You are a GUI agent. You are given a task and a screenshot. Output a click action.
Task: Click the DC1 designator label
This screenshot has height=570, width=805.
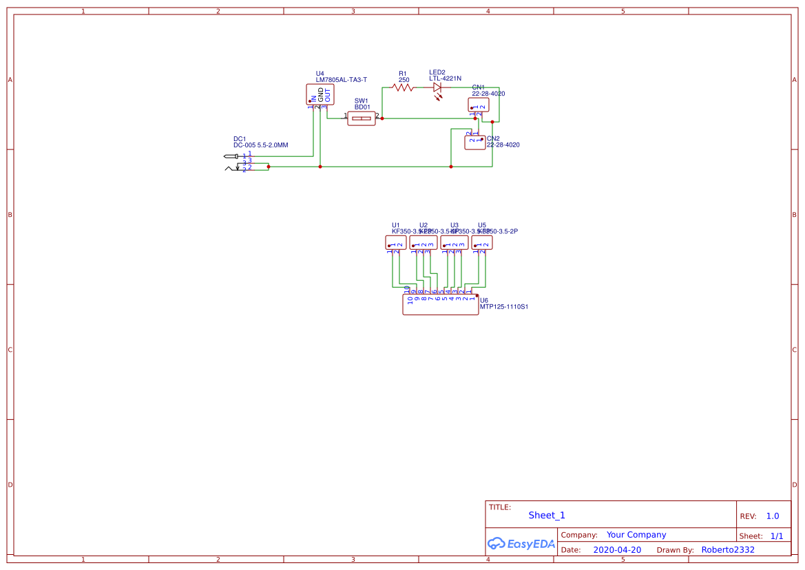coord(240,139)
